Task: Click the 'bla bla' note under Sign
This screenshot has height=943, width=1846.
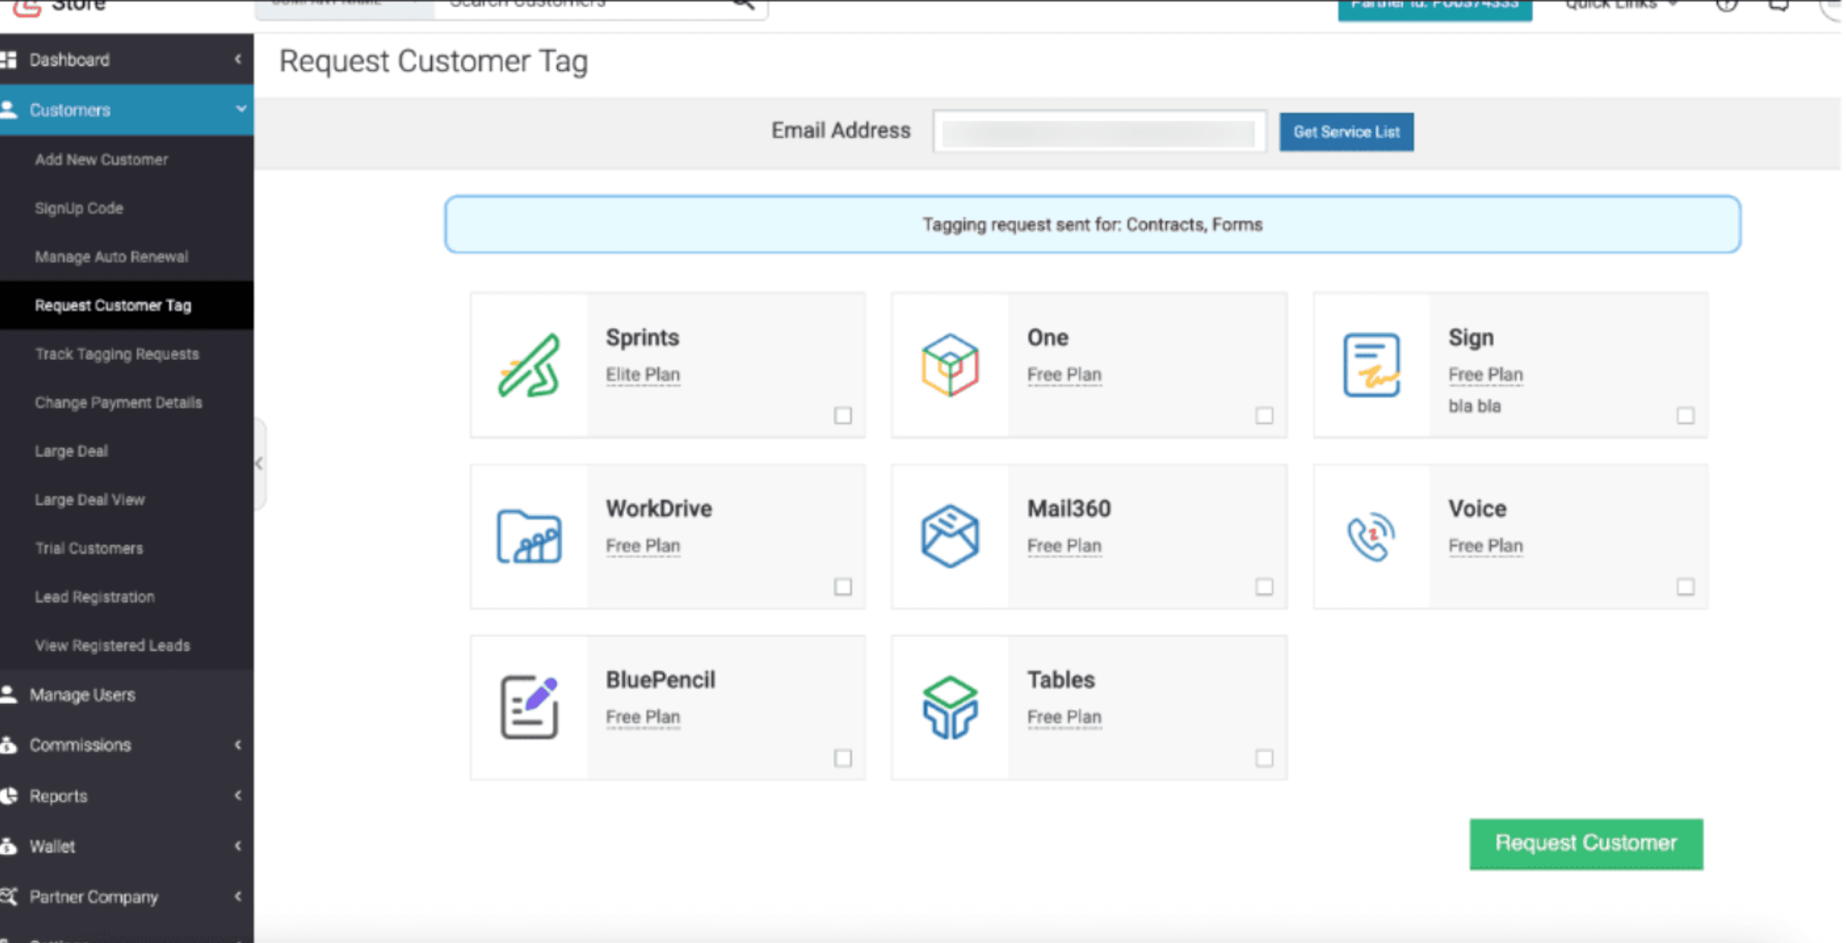Action: pyautogui.click(x=1474, y=406)
